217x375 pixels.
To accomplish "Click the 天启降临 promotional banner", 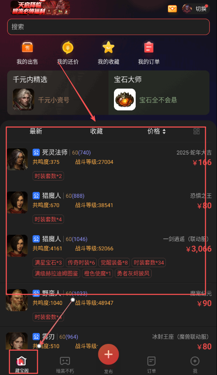I will [40, 8].
